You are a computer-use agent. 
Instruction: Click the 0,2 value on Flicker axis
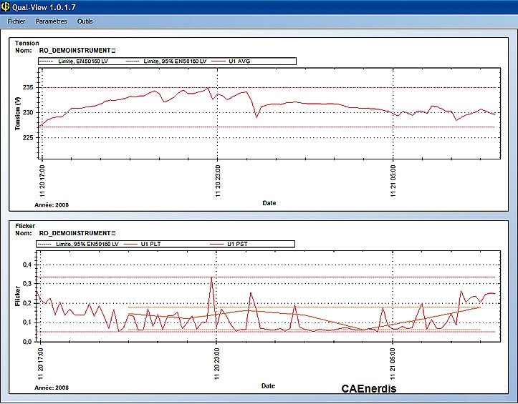27,303
